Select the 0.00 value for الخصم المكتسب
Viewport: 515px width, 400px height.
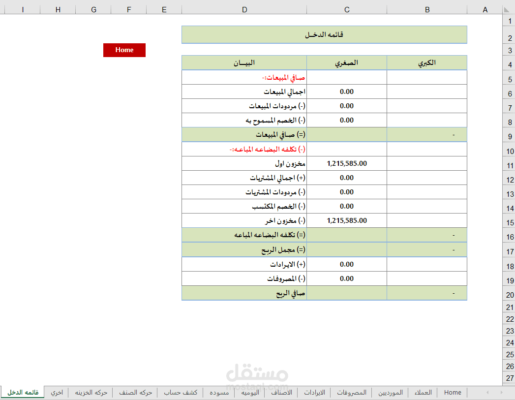tap(347, 206)
